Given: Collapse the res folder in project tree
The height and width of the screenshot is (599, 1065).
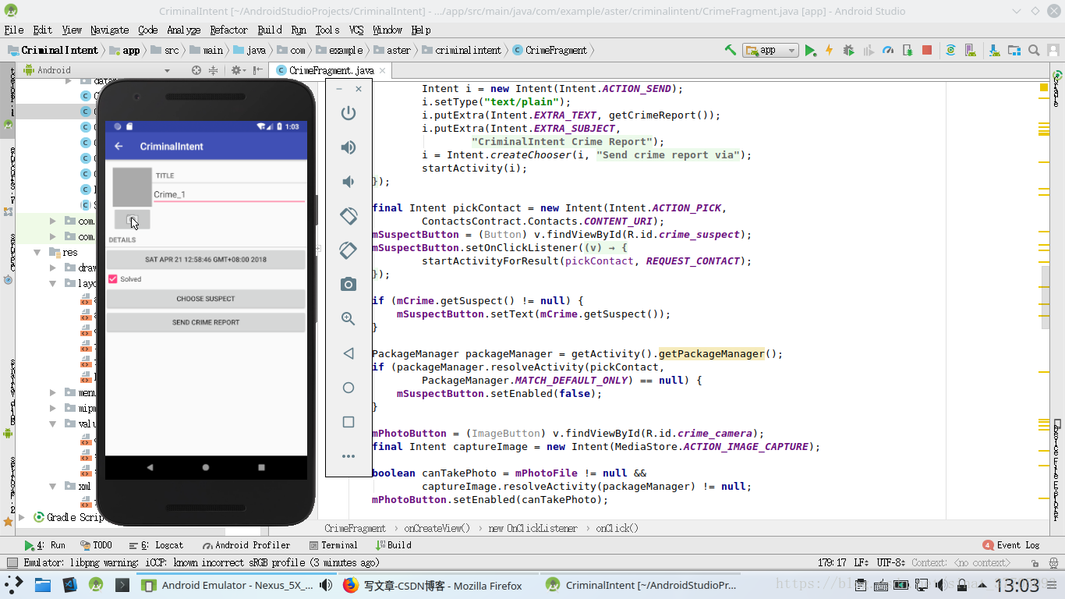Looking at the screenshot, I should [x=37, y=252].
